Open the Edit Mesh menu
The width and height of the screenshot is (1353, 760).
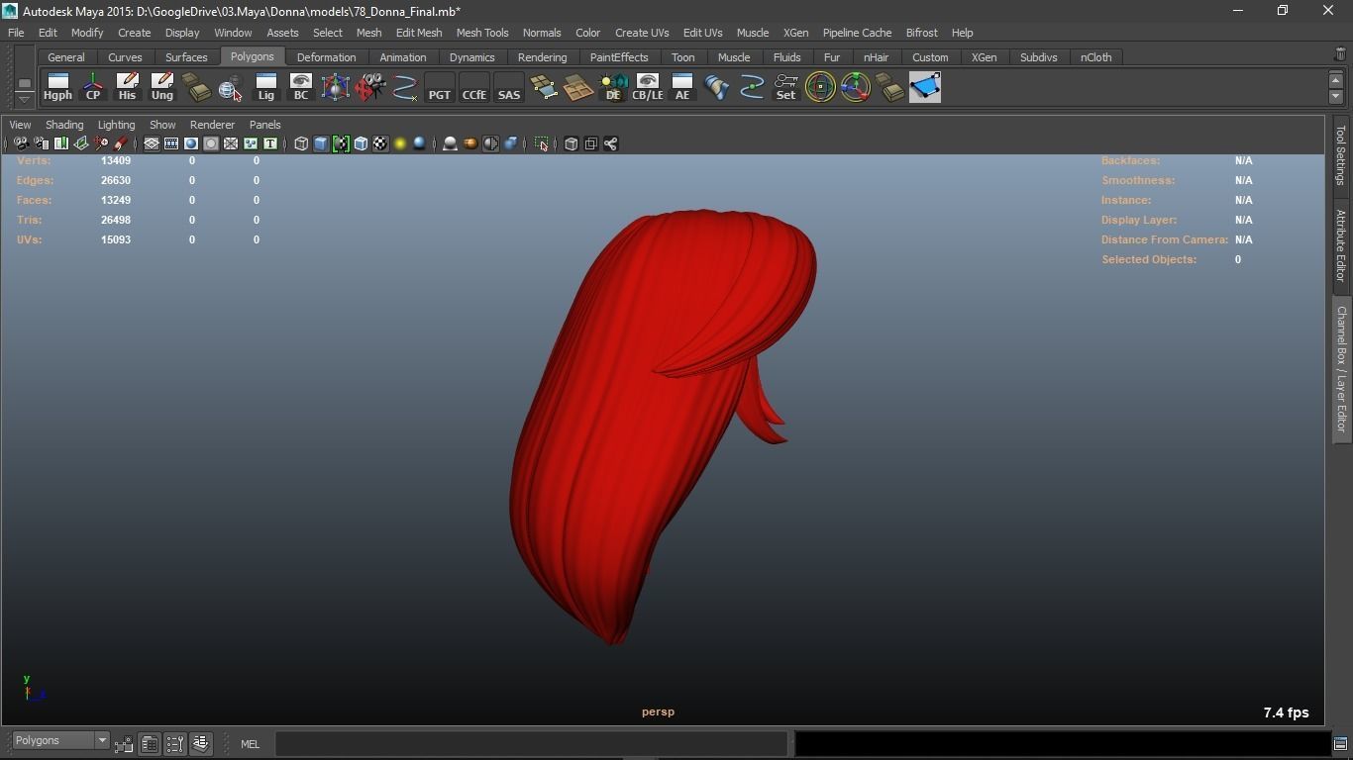(419, 33)
